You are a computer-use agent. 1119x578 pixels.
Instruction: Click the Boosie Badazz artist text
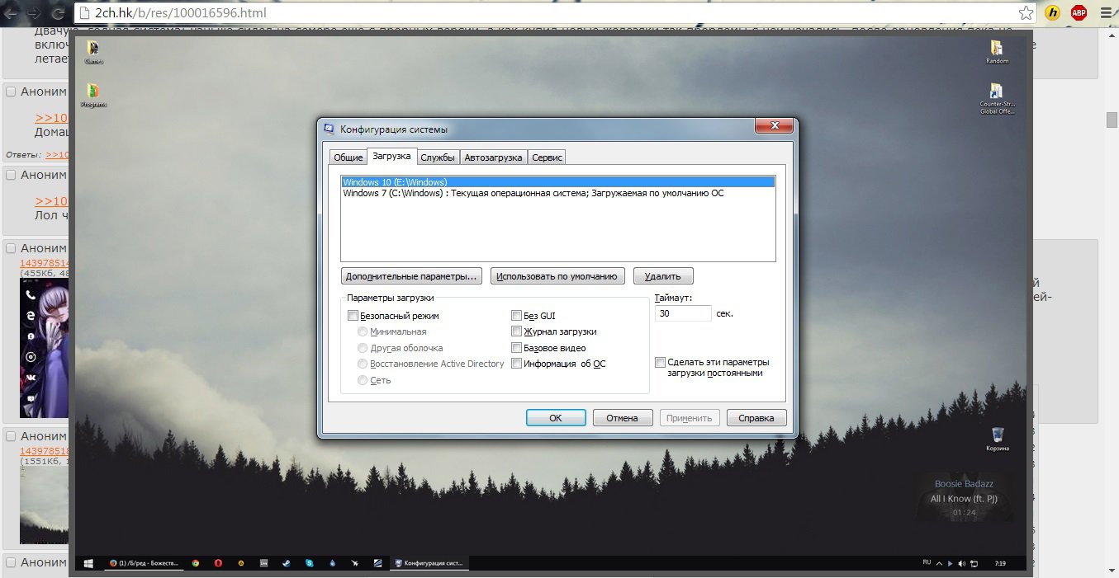(x=962, y=484)
